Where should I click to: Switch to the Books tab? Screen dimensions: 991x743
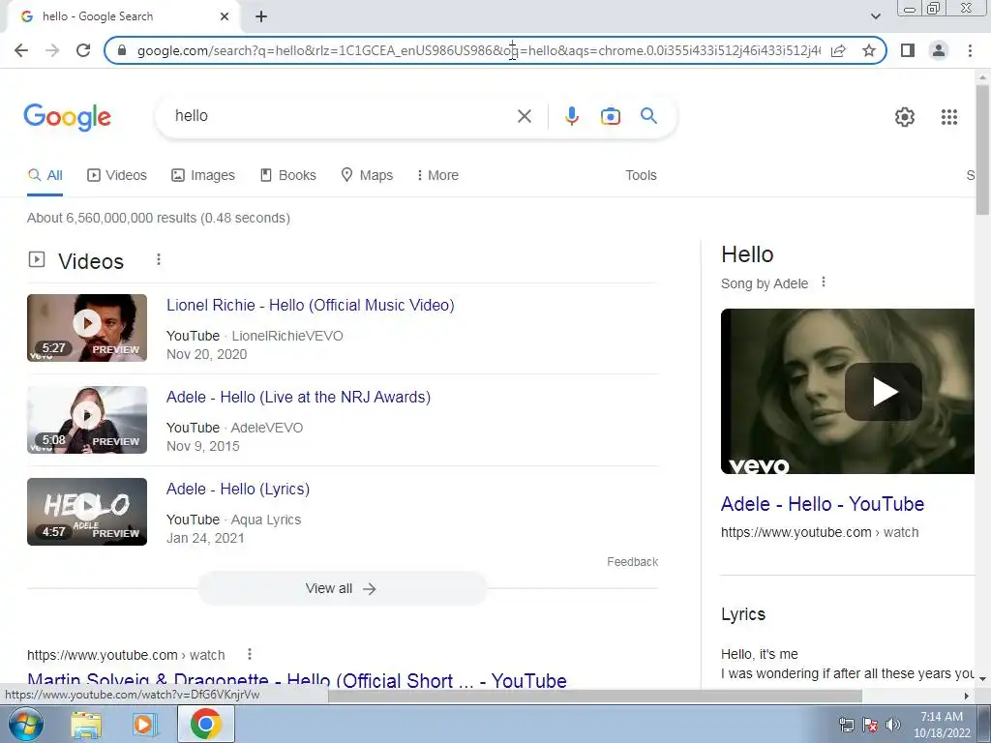pyautogui.click(x=288, y=176)
